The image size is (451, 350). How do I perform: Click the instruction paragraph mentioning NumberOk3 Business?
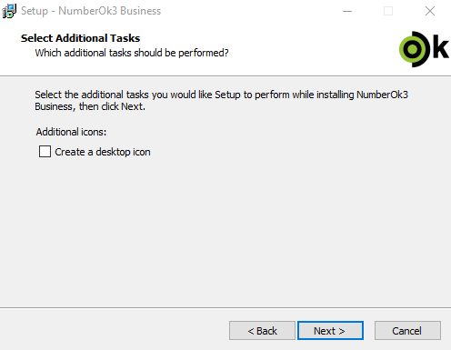coord(221,100)
